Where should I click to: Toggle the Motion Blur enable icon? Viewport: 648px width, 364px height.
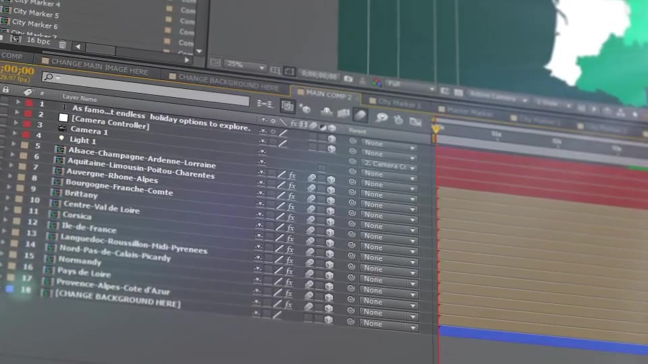pos(360,115)
